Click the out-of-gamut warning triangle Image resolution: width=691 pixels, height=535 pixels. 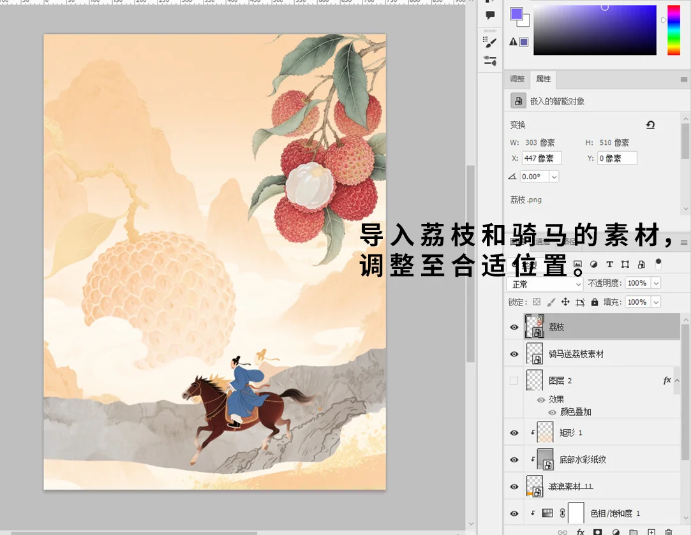(513, 42)
